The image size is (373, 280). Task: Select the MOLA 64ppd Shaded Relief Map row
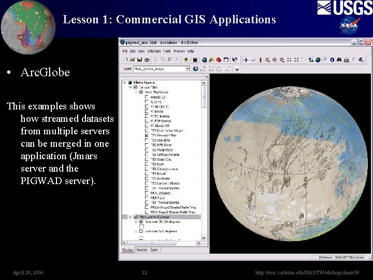(x=174, y=207)
